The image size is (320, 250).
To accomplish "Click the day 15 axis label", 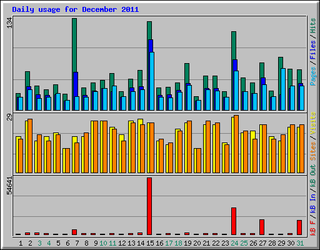I will [150, 243].
